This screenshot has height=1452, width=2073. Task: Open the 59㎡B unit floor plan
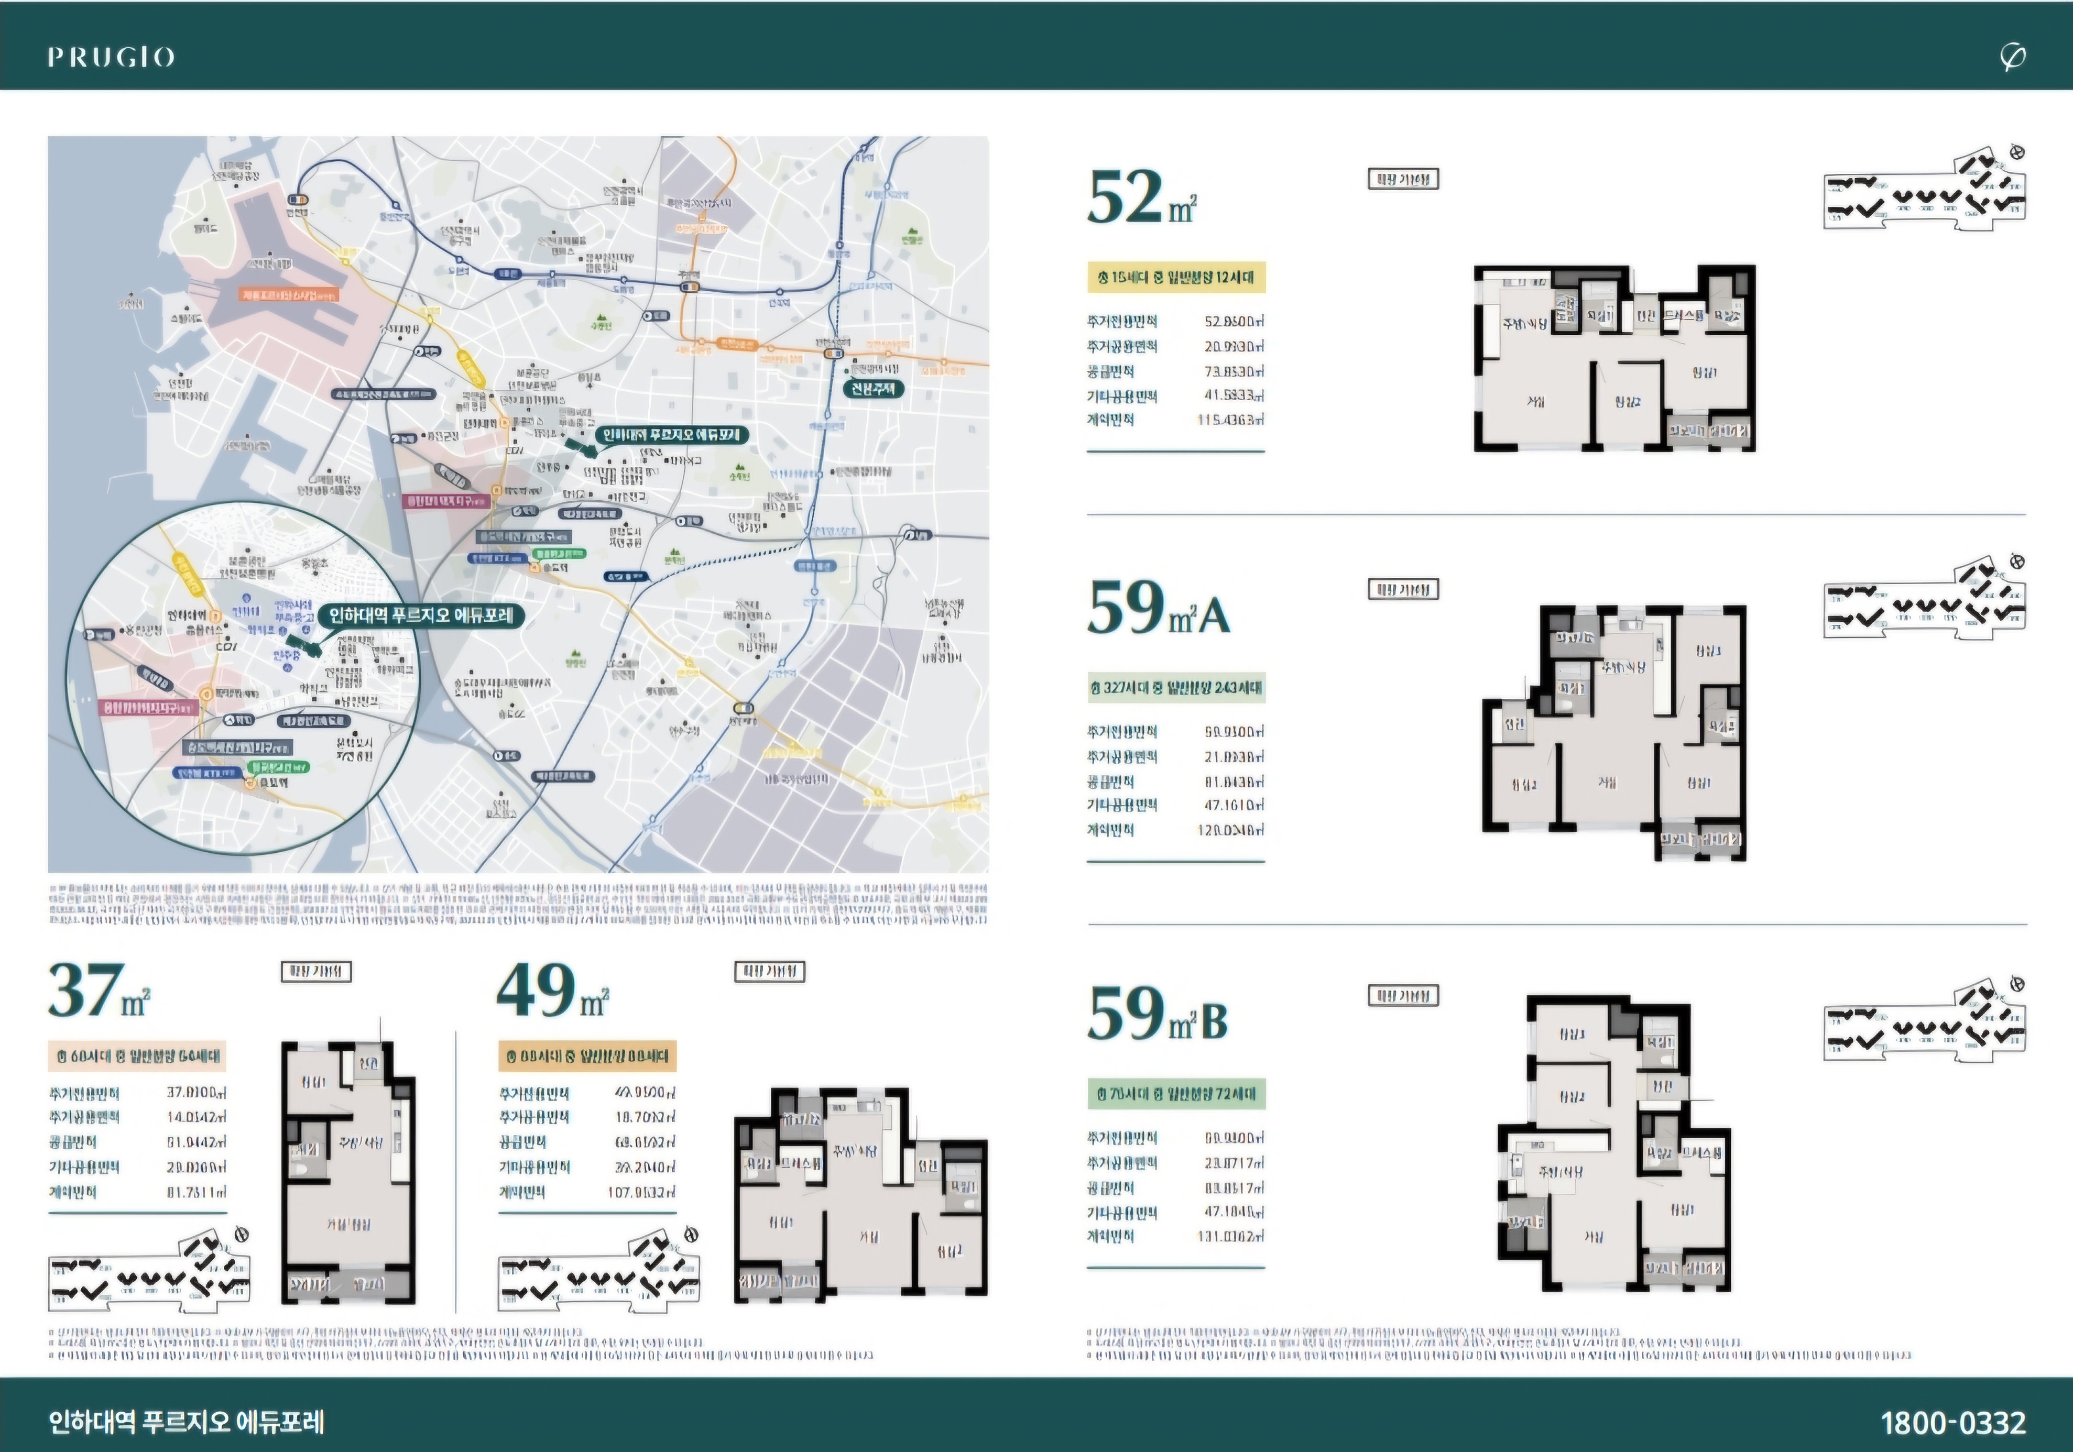[x=1614, y=1143]
